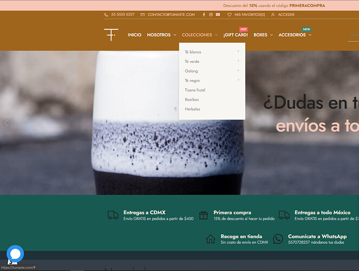359x271 pixels.
Task: Go to previous slide with left arrow
Action: 6,123
